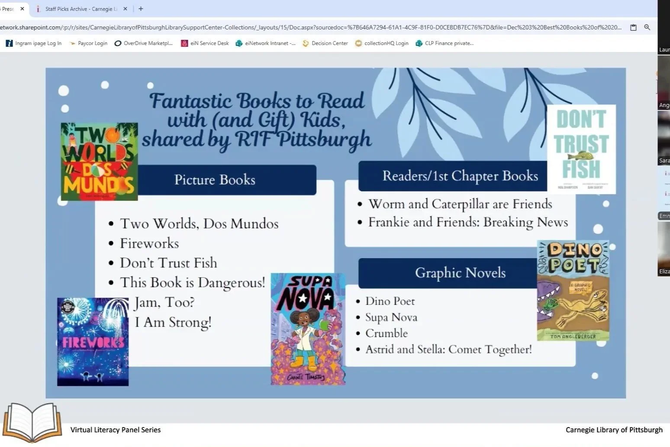Viewport: 670px width, 447px height.
Task: Open the collectionHQ Login bookmark
Action: pos(381,43)
